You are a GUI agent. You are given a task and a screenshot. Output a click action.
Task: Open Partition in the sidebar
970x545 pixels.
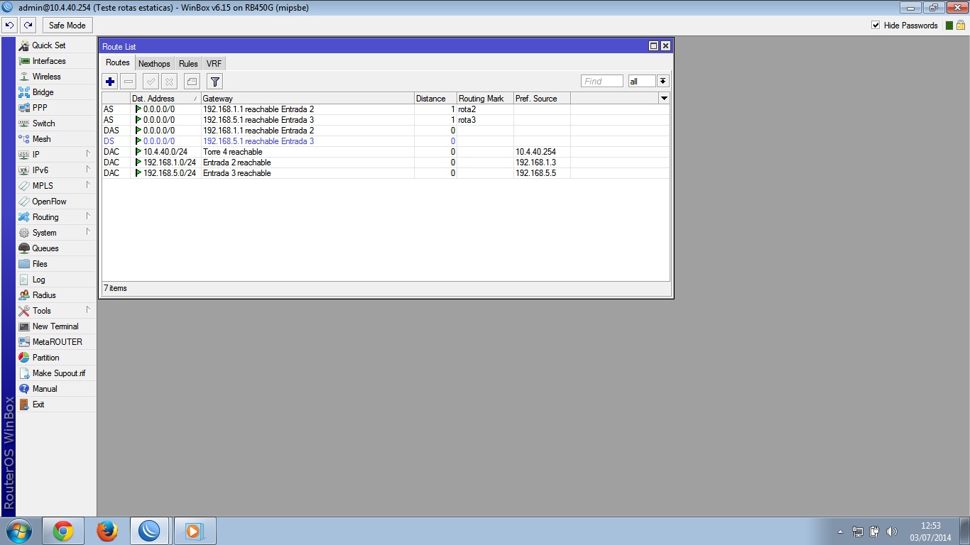(x=56, y=358)
